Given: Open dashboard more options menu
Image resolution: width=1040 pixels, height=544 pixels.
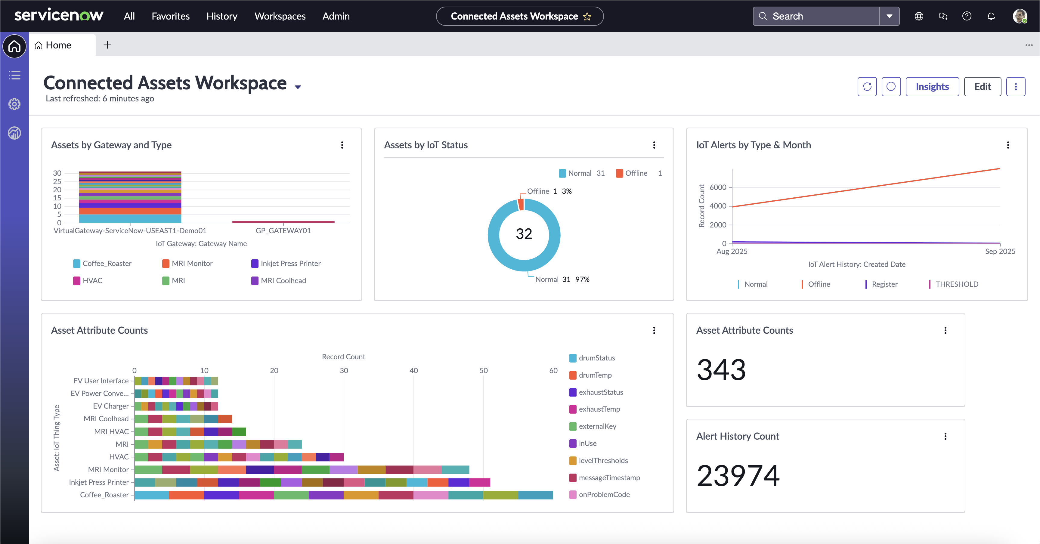Looking at the screenshot, I should pyautogui.click(x=1016, y=86).
